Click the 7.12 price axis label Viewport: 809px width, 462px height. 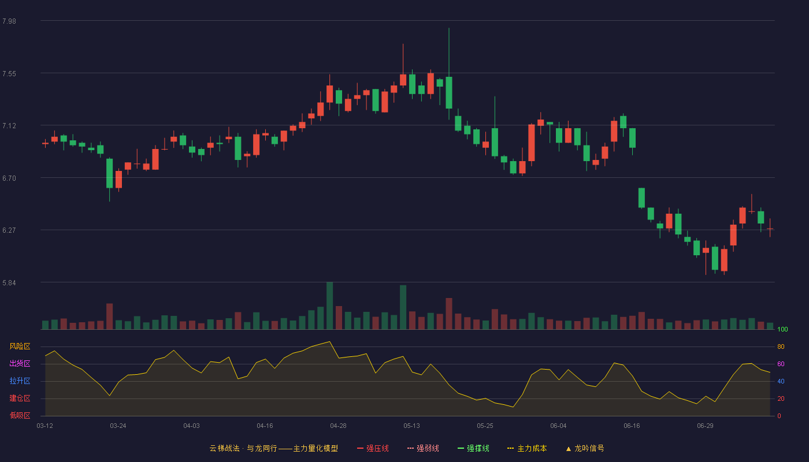coord(9,126)
